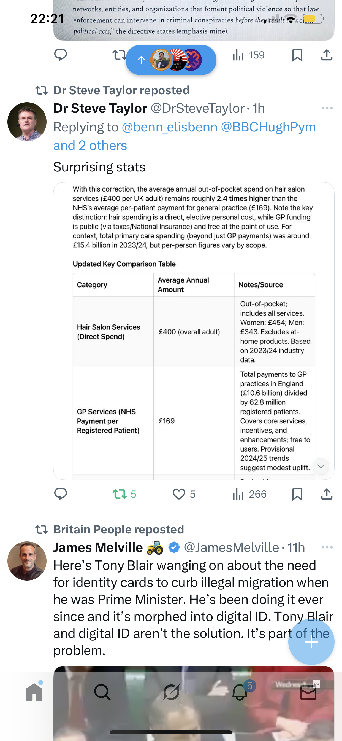Like Dr Steve Taylor's Surprising stats post
342x741 pixels.
[179, 494]
